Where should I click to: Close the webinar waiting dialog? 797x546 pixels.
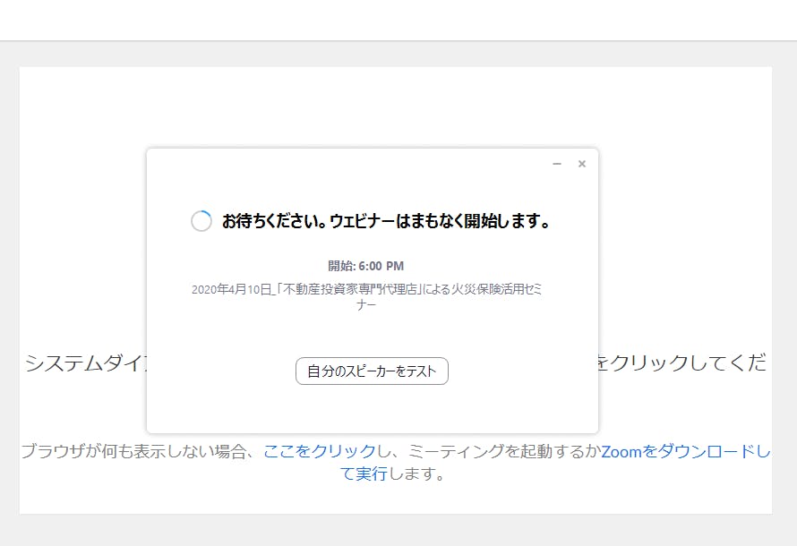(x=582, y=164)
